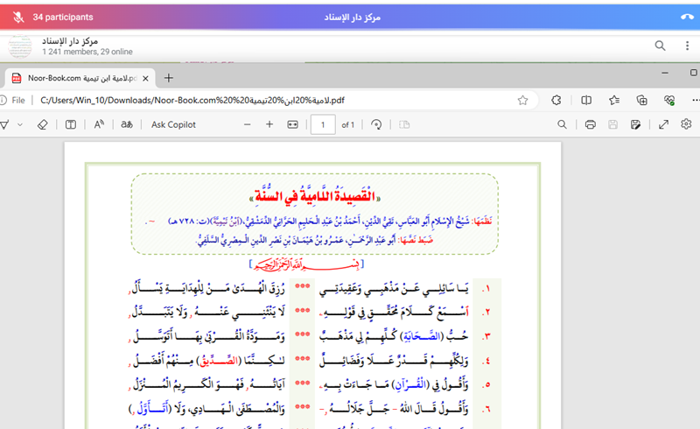This screenshot has width=700, height=429.
Task: Click the red word الصديق in verse 4
Action: (218, 360)
